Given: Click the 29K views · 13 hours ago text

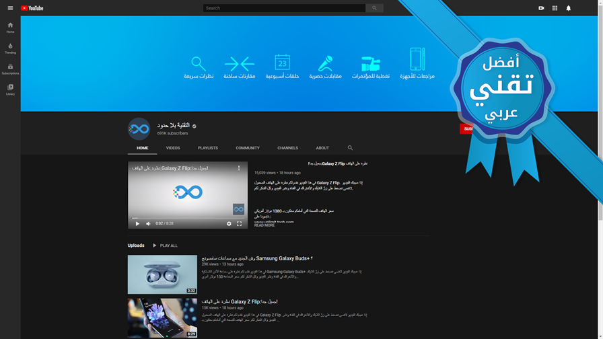Looking at the screenshot, I should (222, 264).
